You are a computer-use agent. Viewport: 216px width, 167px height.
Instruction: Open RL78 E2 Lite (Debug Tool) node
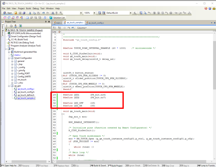click(x=22, y=42)
